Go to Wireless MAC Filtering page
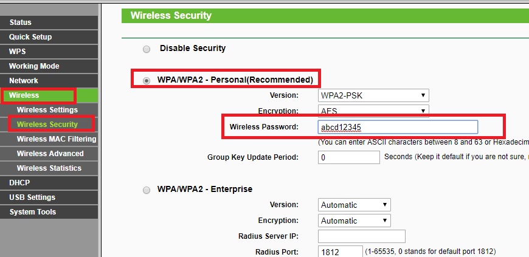The height and width of the screenshot is (257, 529). coord(56,139)
